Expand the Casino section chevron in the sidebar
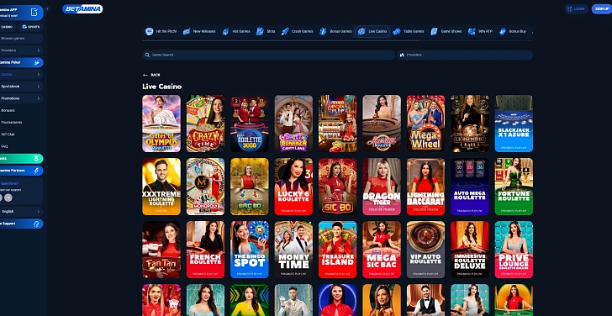The image size is (612, 316). point(39,75)
